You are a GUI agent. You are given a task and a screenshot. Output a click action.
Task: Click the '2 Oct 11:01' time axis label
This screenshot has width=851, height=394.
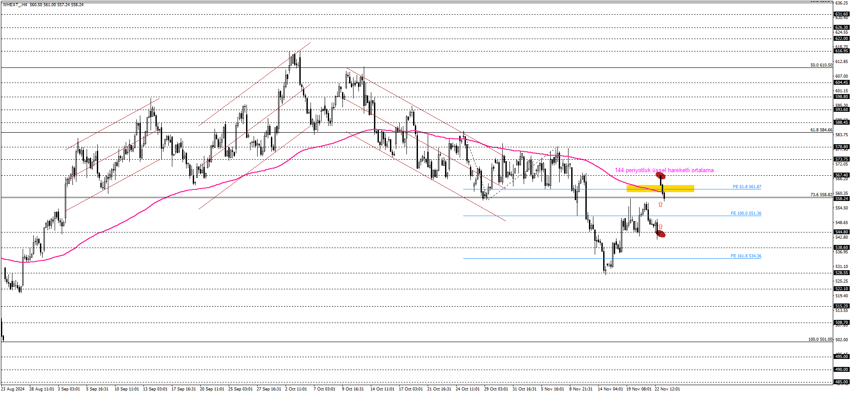(296, 389)
